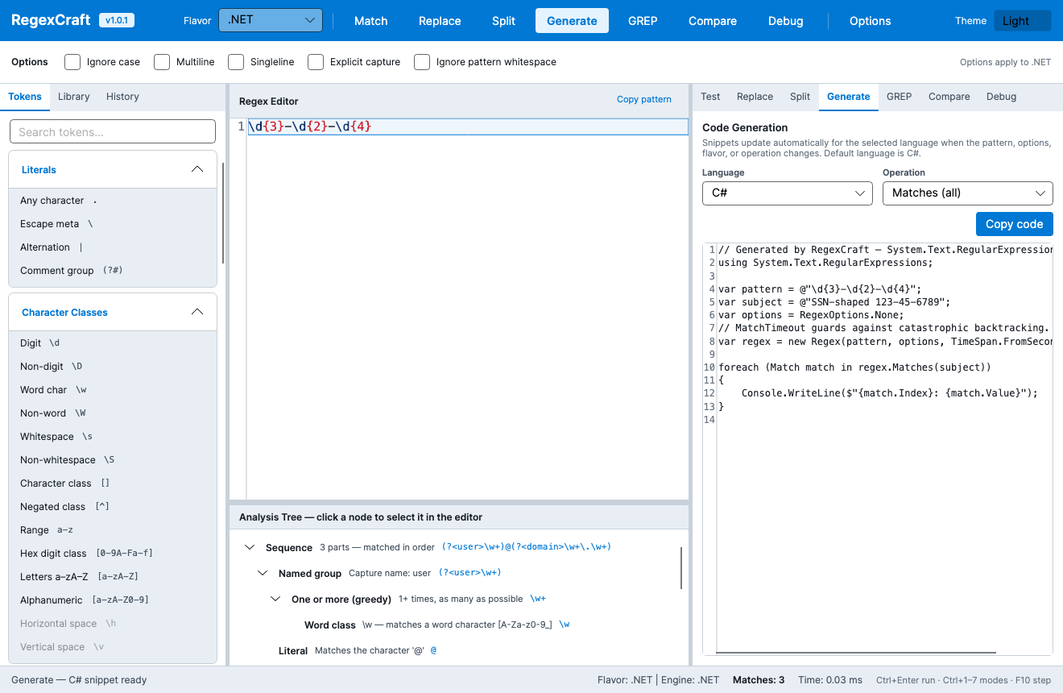
Task: Click the Copy pattern link
Action: [644, 100]
